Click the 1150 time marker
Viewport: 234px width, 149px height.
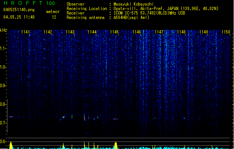[x=226, y=32]
